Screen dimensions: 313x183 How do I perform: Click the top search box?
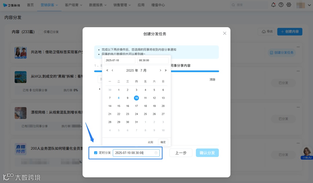tap(249, 5)
